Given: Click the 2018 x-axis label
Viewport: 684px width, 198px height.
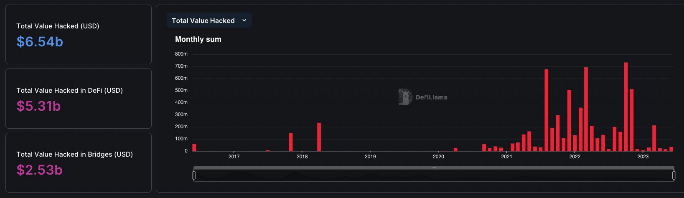Looking at the screenshot, I should click(302, 157).
